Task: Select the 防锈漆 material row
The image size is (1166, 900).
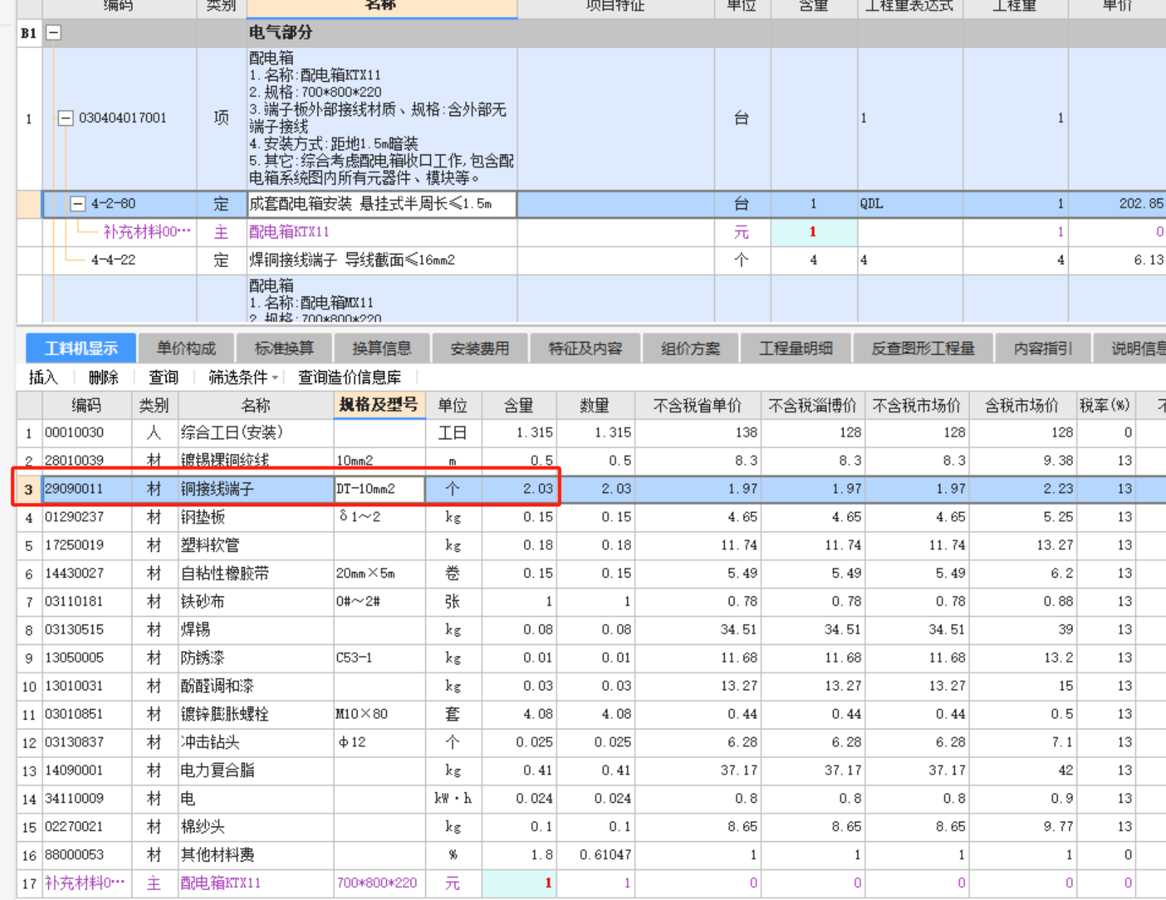Action: click(591, 658)
